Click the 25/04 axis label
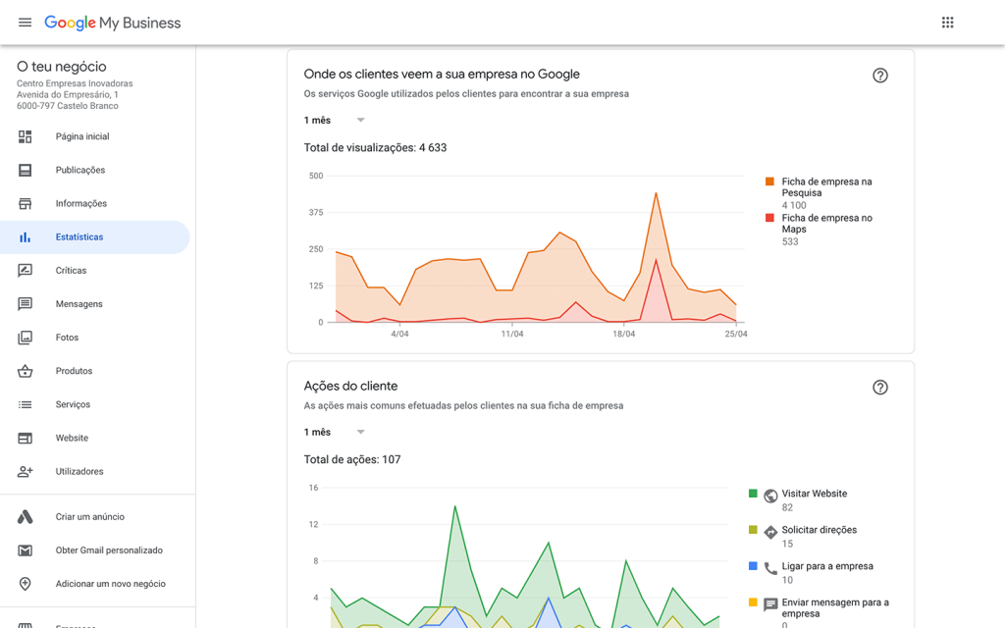The width and height of the screenshot is (1005, 628). click(736, 334)
